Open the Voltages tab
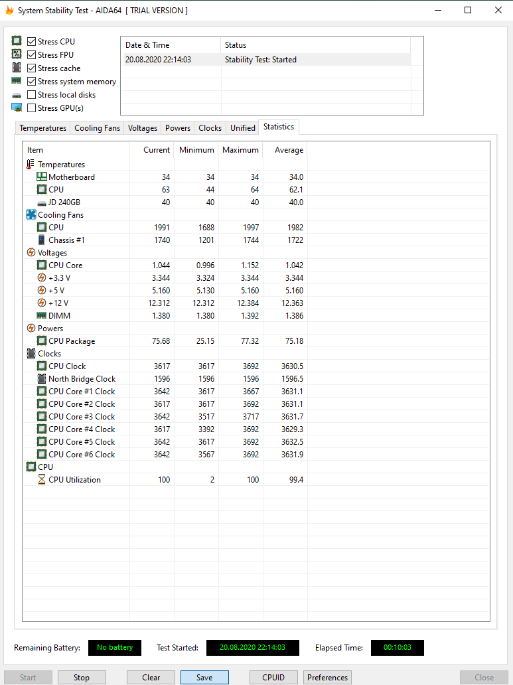Image resolution: width=513 pixels, height=685 pixels. tap(143, 128)
